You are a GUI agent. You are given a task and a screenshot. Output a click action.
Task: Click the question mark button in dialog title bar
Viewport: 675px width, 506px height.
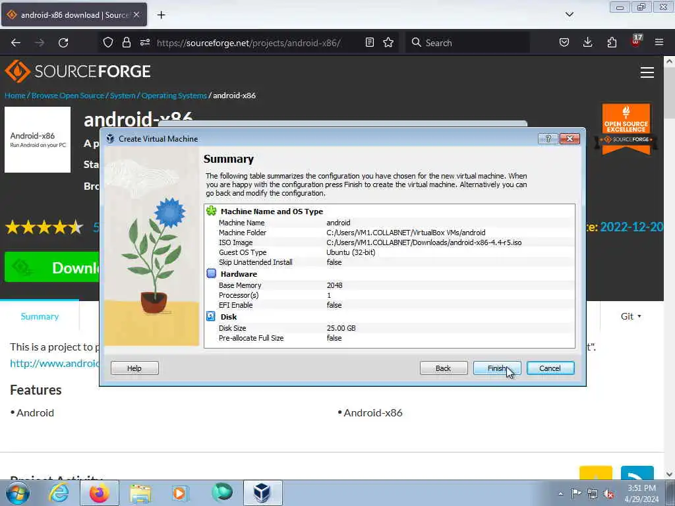(x=548, y=138)
